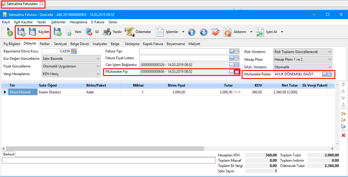Click the Yazdır printer icon
This screenshot has height=177, width=348.
click(107, 32)
